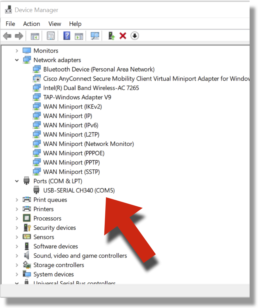
Task: Click the Forward arrow toolbar button
Action: pos(19,36)
